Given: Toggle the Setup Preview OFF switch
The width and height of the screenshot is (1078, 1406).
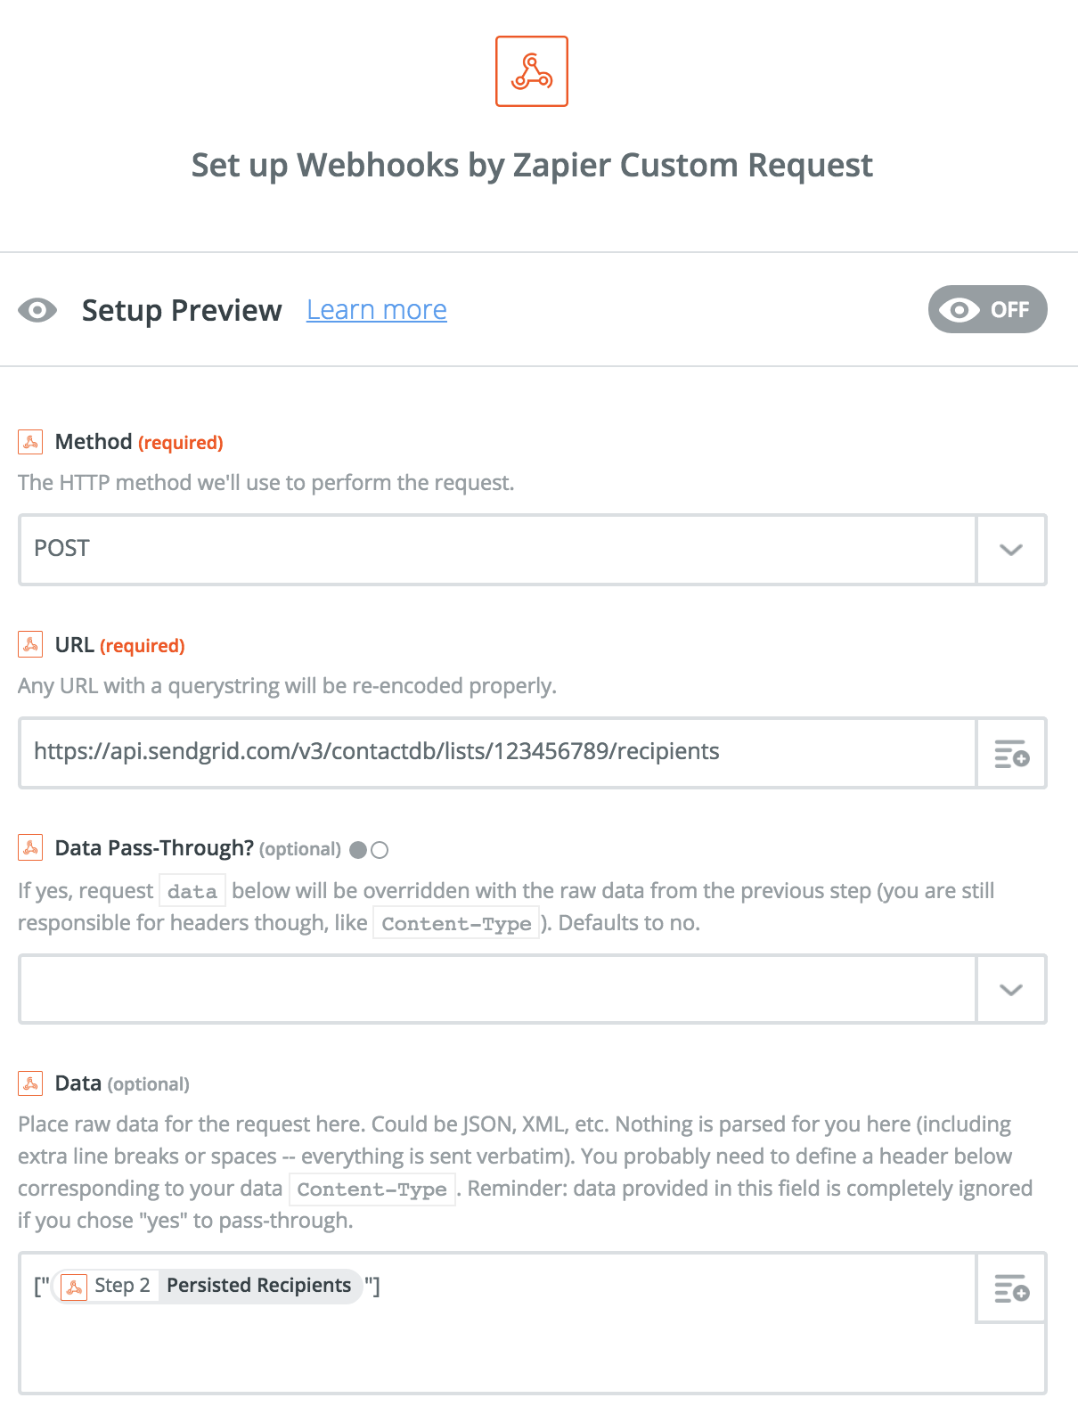Looking at the screenshot, I should coord(987,309).
